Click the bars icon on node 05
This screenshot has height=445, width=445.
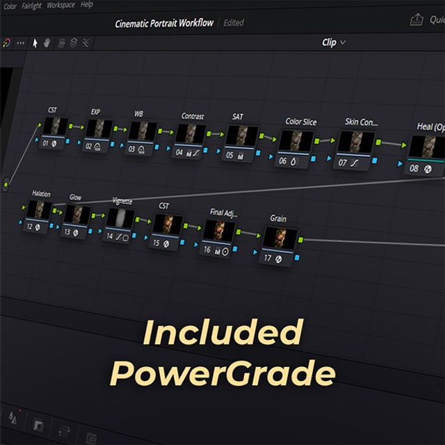pyautogui.click(x=241, y=156)
